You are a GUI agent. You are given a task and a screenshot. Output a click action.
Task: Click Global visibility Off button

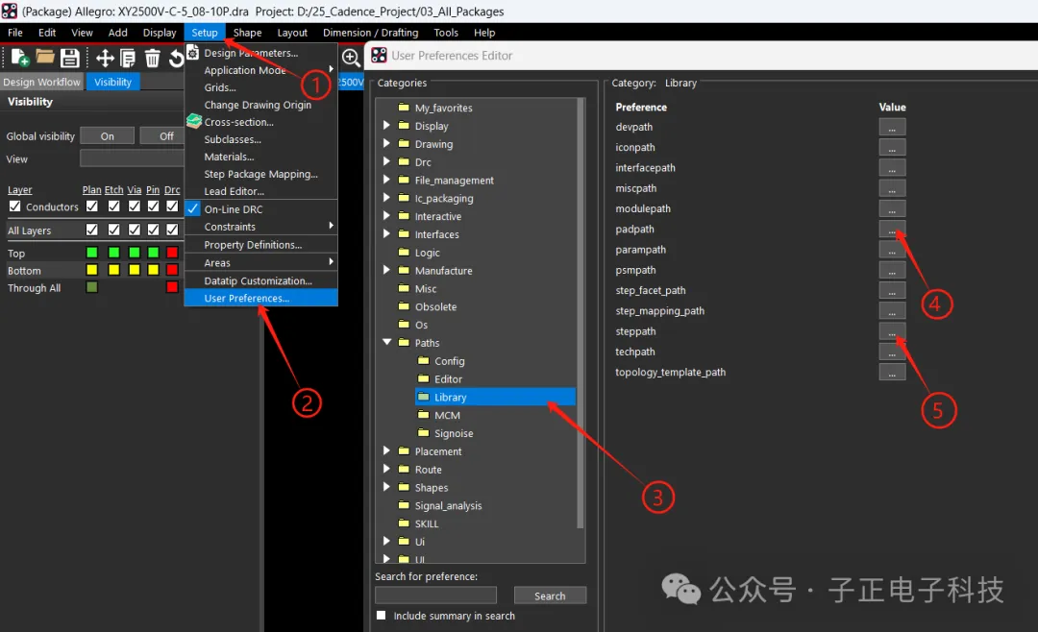163,135
